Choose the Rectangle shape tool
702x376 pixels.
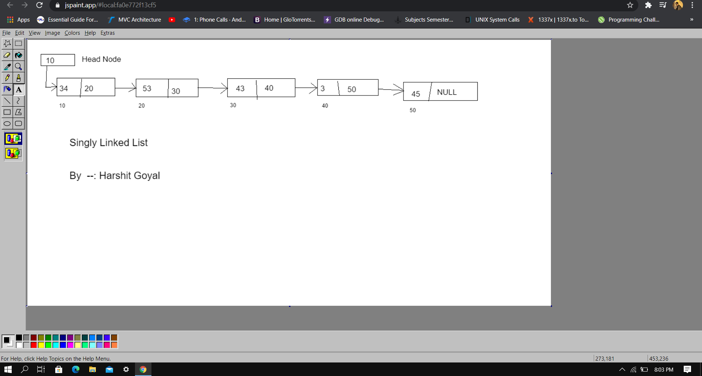click(x=7, y=112)
